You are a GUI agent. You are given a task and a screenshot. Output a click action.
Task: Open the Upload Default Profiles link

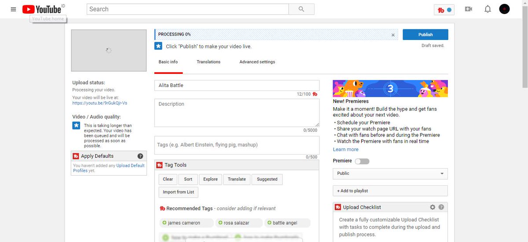tap(109, 168)
